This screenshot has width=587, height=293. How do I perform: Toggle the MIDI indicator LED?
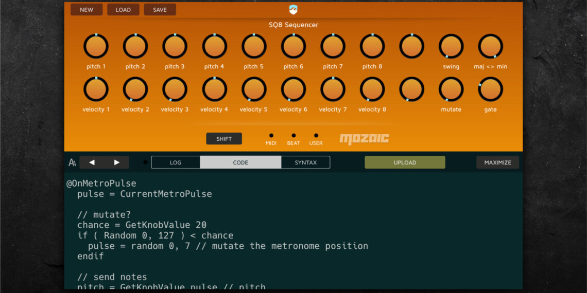pyautogui.click(x=271, y=136)
